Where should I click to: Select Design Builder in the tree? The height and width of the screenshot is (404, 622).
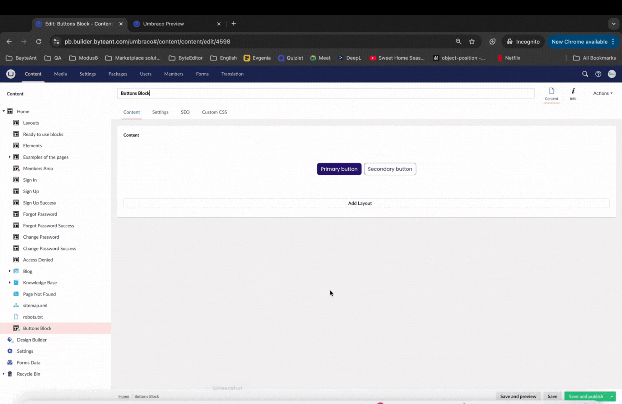[x=32, y=340]
